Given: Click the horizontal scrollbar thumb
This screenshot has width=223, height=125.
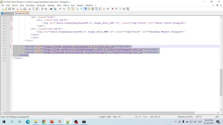Looking at the screenshot, I should 99,112.
